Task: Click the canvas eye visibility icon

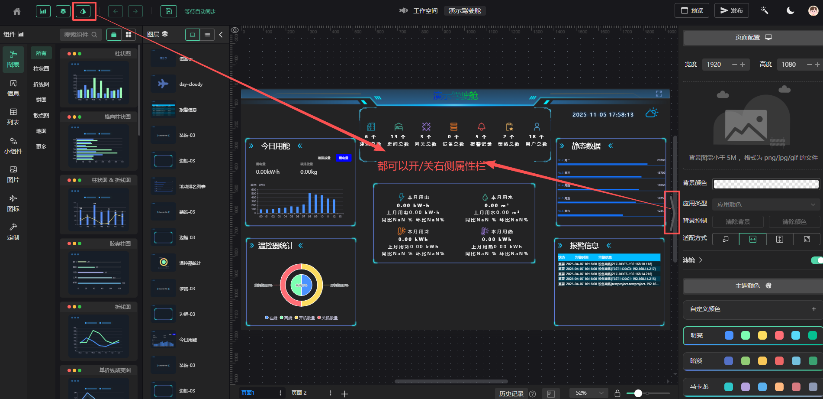Action: 235,30
